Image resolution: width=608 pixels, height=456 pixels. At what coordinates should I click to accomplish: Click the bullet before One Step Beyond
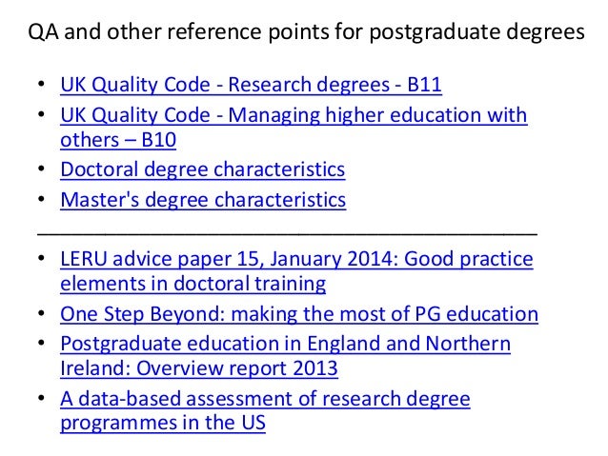(x=43, y=314)
